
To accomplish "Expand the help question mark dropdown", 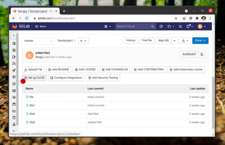I will 189,26.
